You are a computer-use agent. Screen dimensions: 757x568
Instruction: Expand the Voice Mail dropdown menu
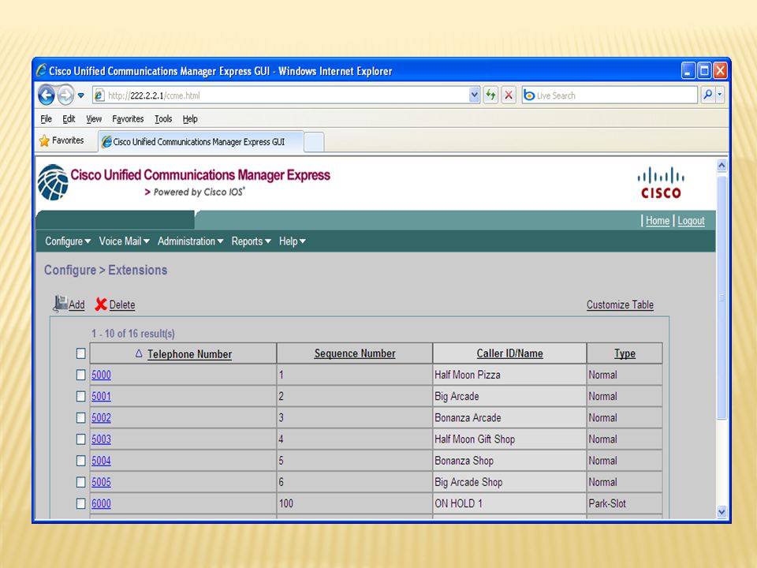124,241
